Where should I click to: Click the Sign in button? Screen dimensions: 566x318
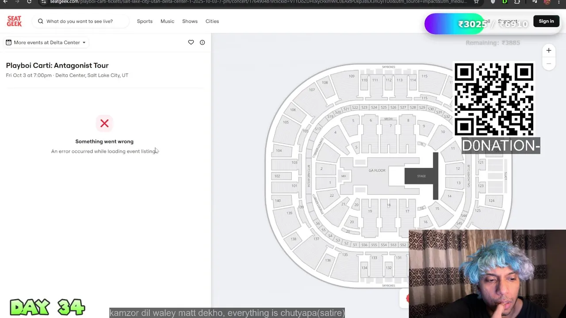546,21
